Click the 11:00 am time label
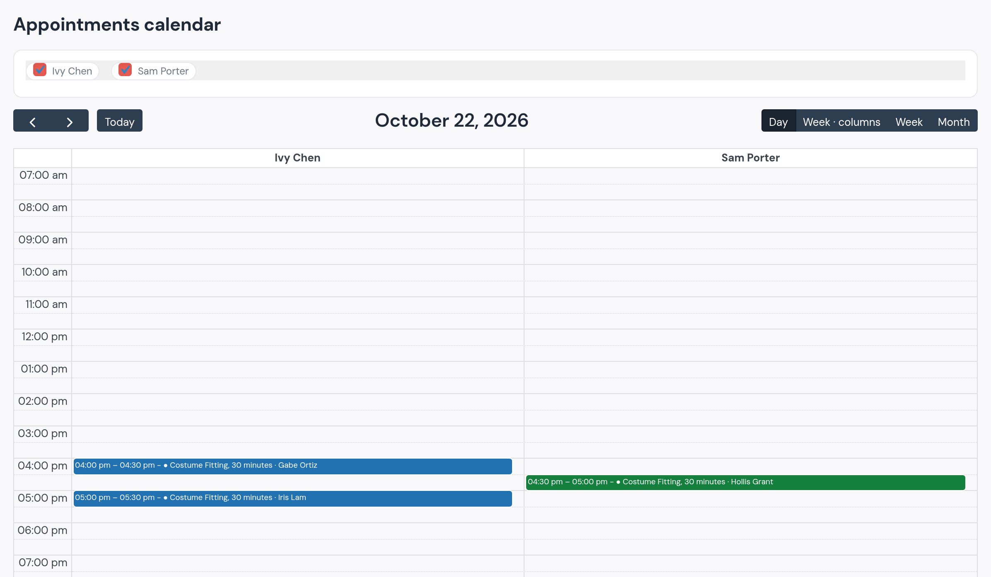The image size is (991, 577). [46, 304]
